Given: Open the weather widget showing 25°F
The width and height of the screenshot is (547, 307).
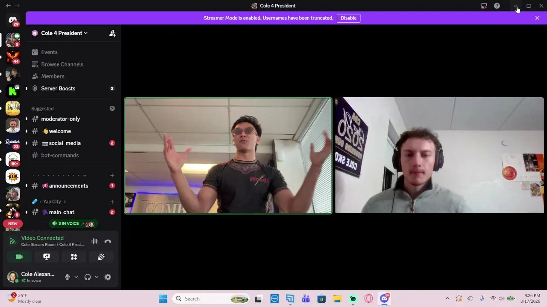Looking at the screenshot, I should pyautogui.click(x=25, y=298).
